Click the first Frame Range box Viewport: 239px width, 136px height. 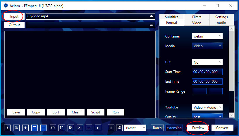click(x=199, y=91)
